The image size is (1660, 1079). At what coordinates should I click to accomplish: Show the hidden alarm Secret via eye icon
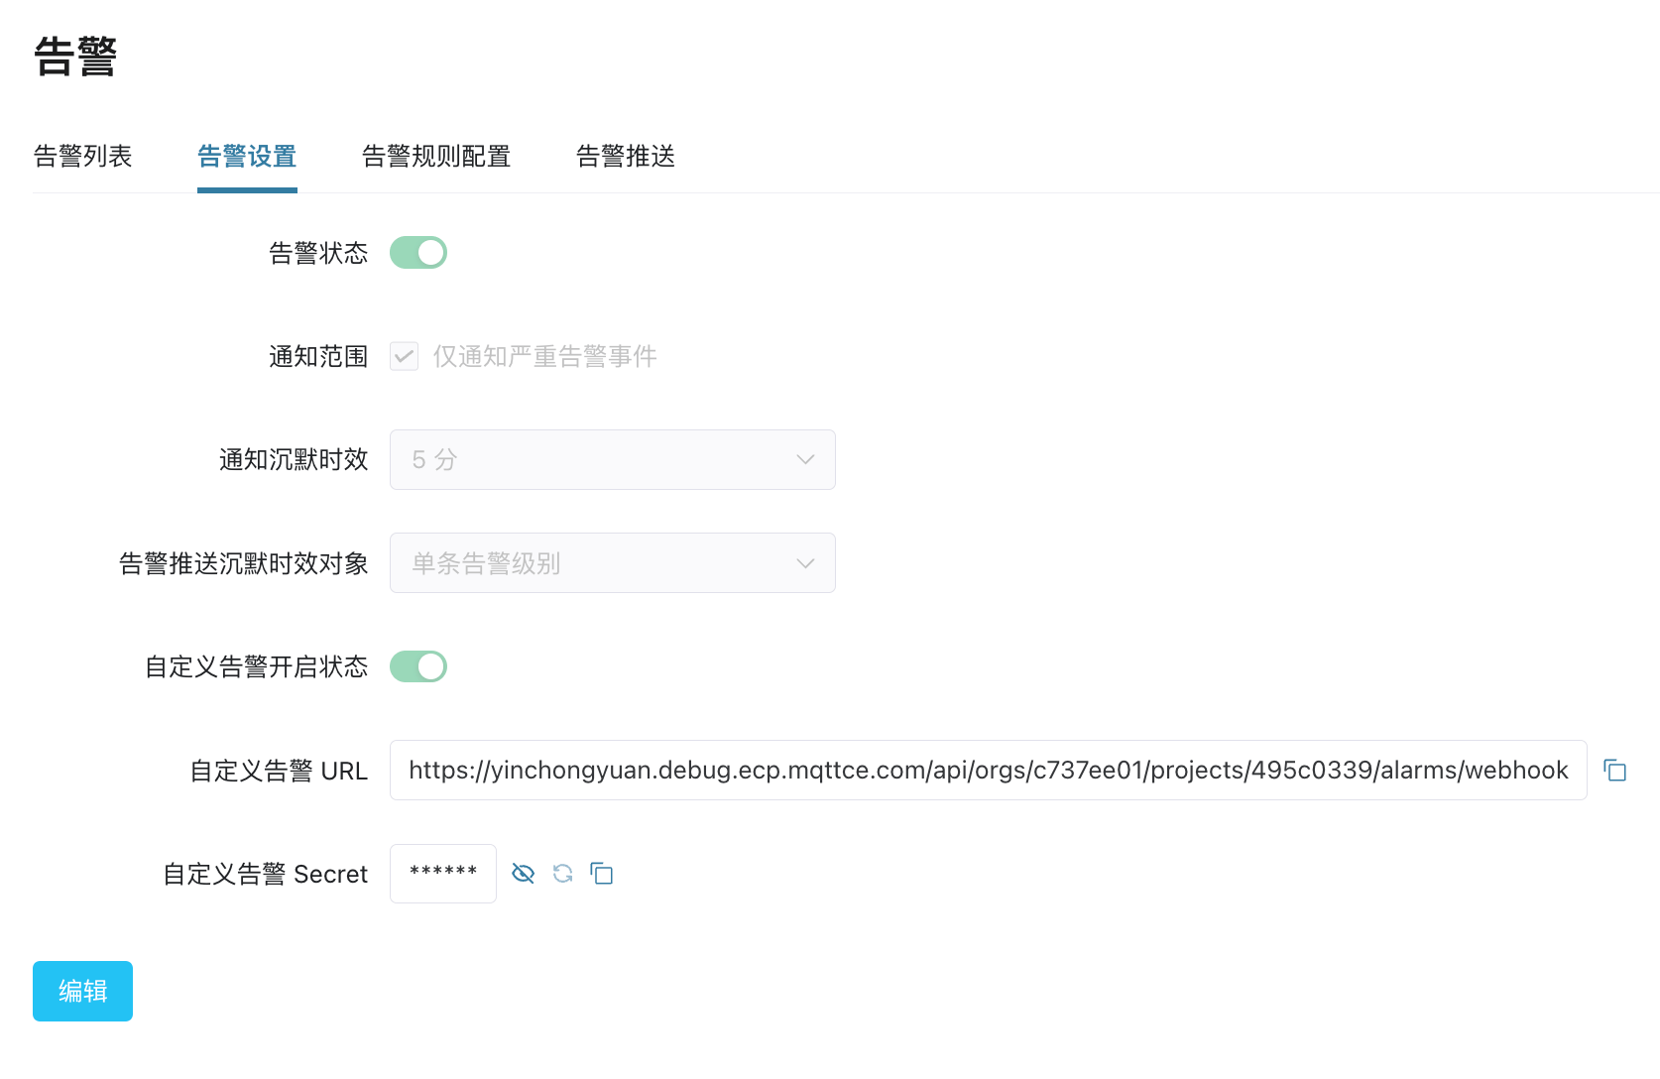[523, 874]
